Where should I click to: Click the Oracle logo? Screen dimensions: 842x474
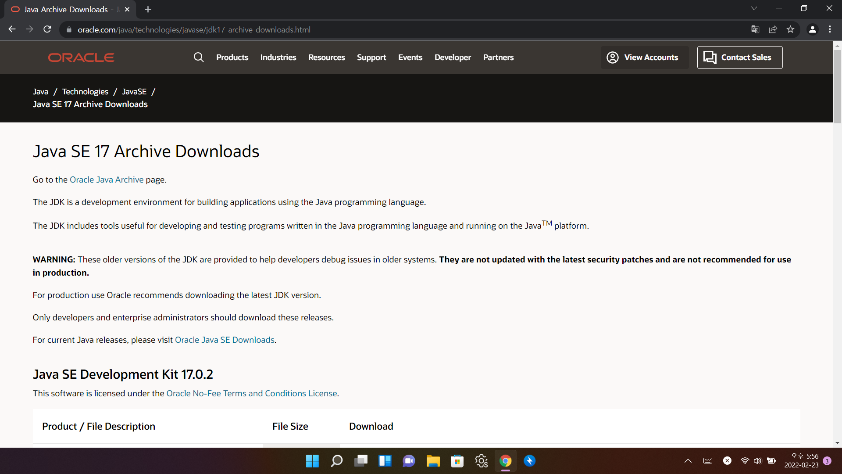click(81, 57)
